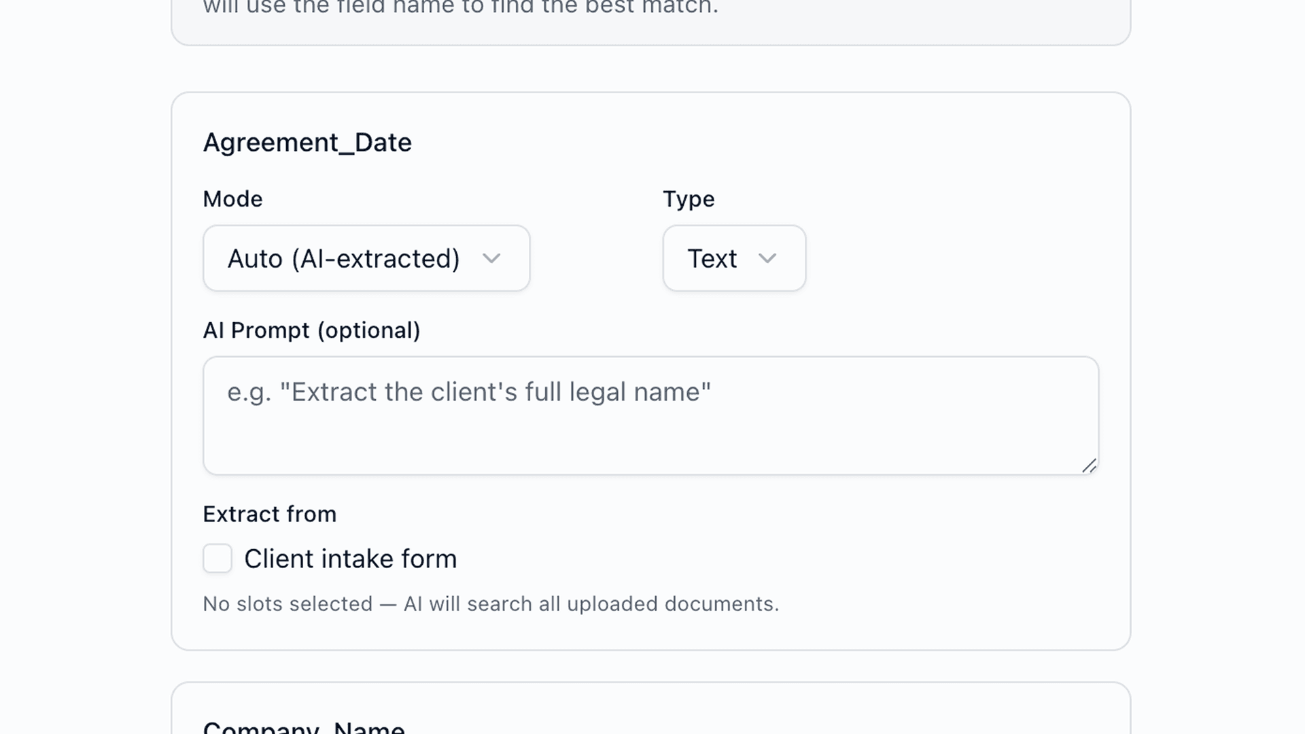The height and width of the screenshot is (734, 1305).
Task: Expand the Mode selector via its chevron arrow
Action: (x=493, y=258)
